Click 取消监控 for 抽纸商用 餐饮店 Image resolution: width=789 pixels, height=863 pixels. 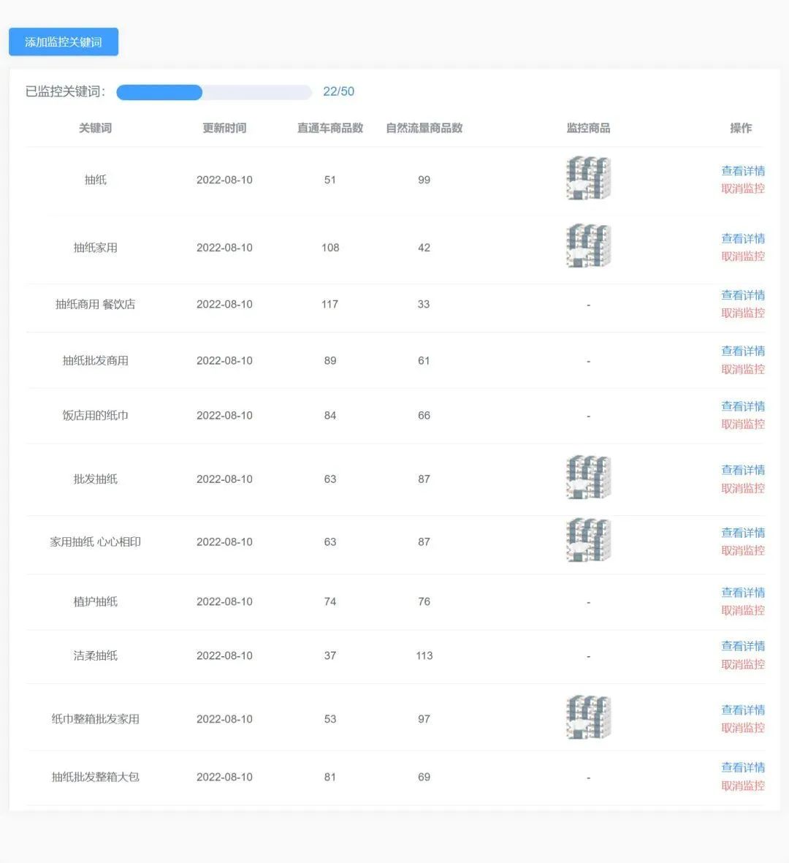(742, 313)
